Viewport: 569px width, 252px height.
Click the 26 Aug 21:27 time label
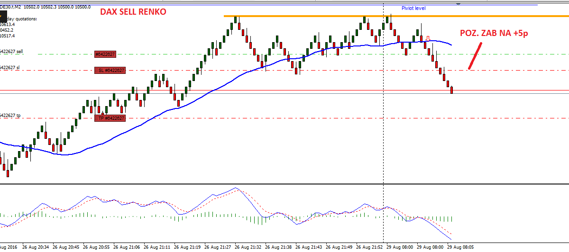(218, 247)
